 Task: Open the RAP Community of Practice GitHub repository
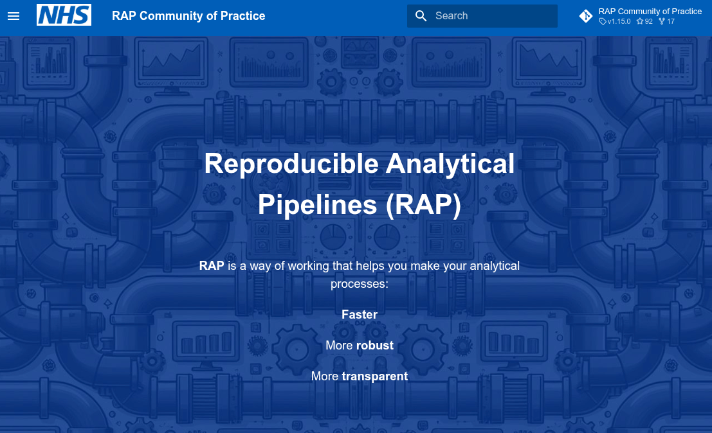[650, 11]
